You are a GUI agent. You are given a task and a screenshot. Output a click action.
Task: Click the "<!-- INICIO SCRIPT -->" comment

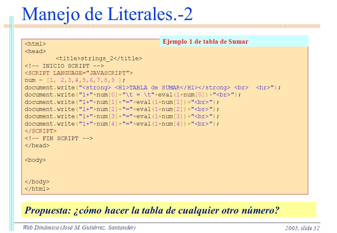64,66
